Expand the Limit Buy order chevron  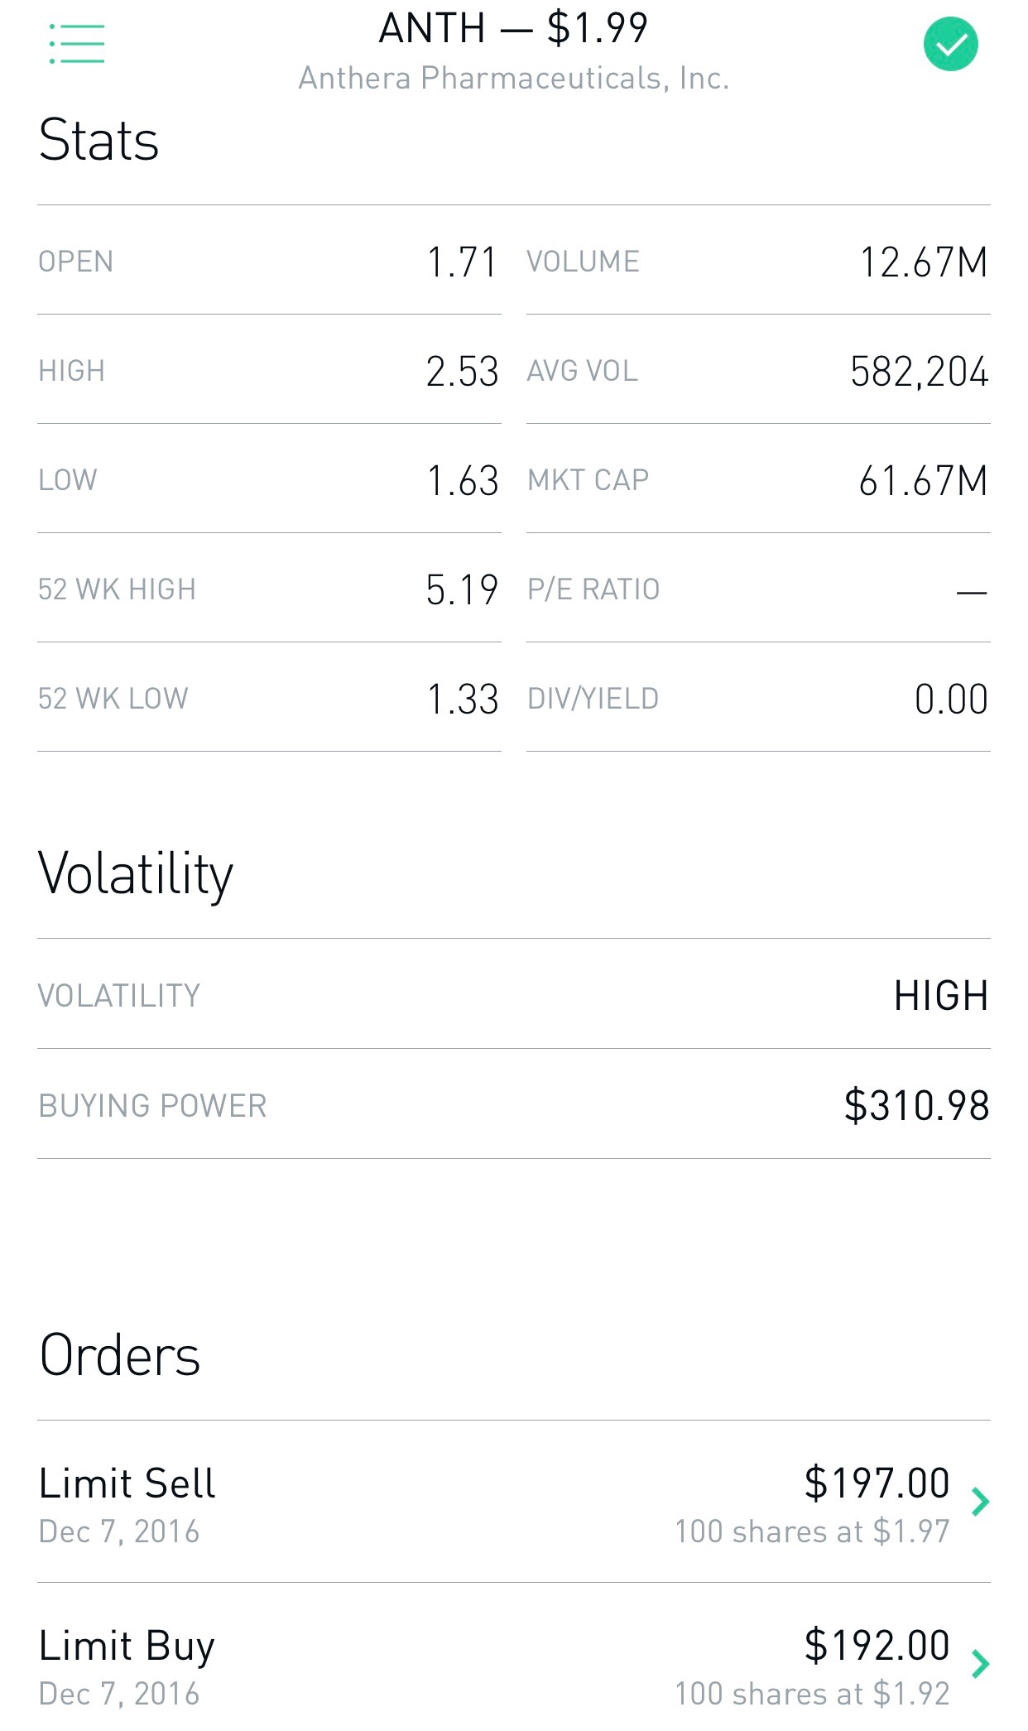coord(981,1663)
